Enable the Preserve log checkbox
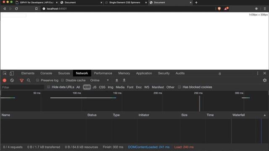269x151 pixels. point(37,80)
